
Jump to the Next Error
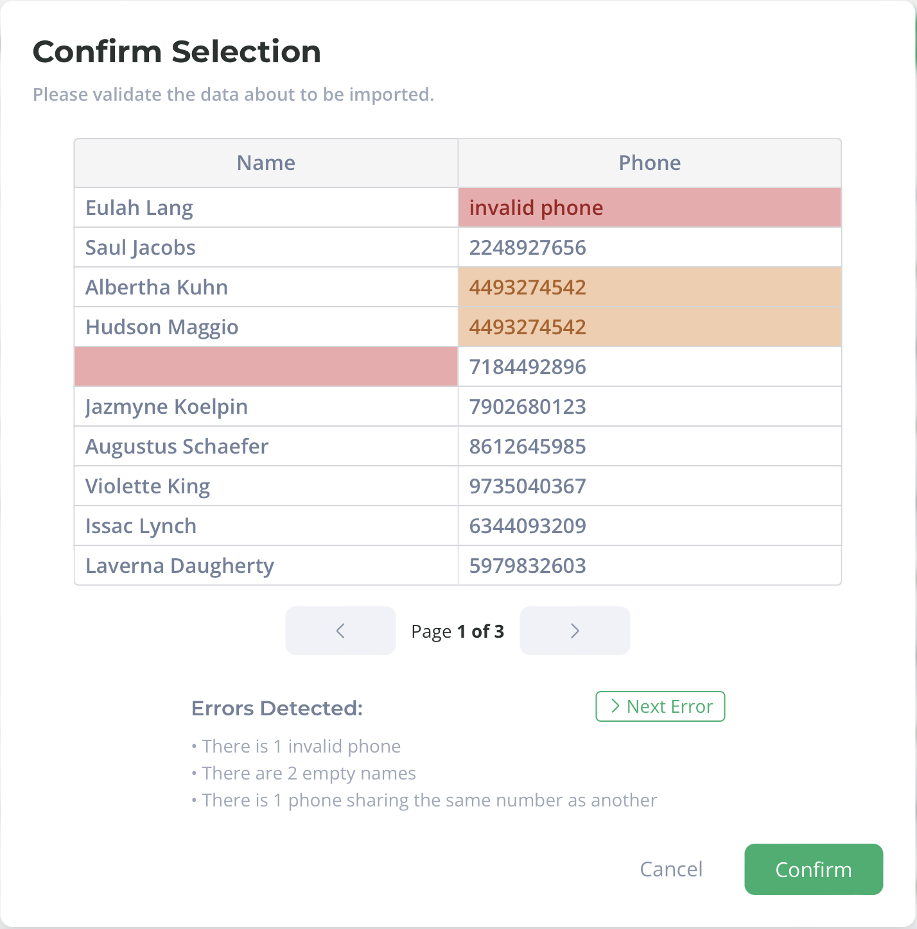pos(660,706)
